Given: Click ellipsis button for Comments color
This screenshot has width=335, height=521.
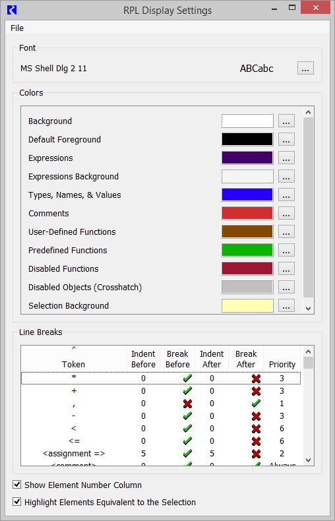Looking at the screenshot, I should pyautogui.click(x=286, y=213).
